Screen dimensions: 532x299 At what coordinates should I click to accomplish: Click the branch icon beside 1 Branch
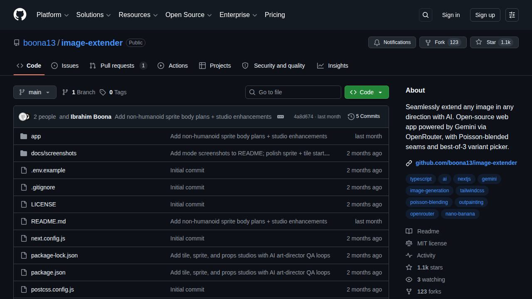click(x=65, y=92)
